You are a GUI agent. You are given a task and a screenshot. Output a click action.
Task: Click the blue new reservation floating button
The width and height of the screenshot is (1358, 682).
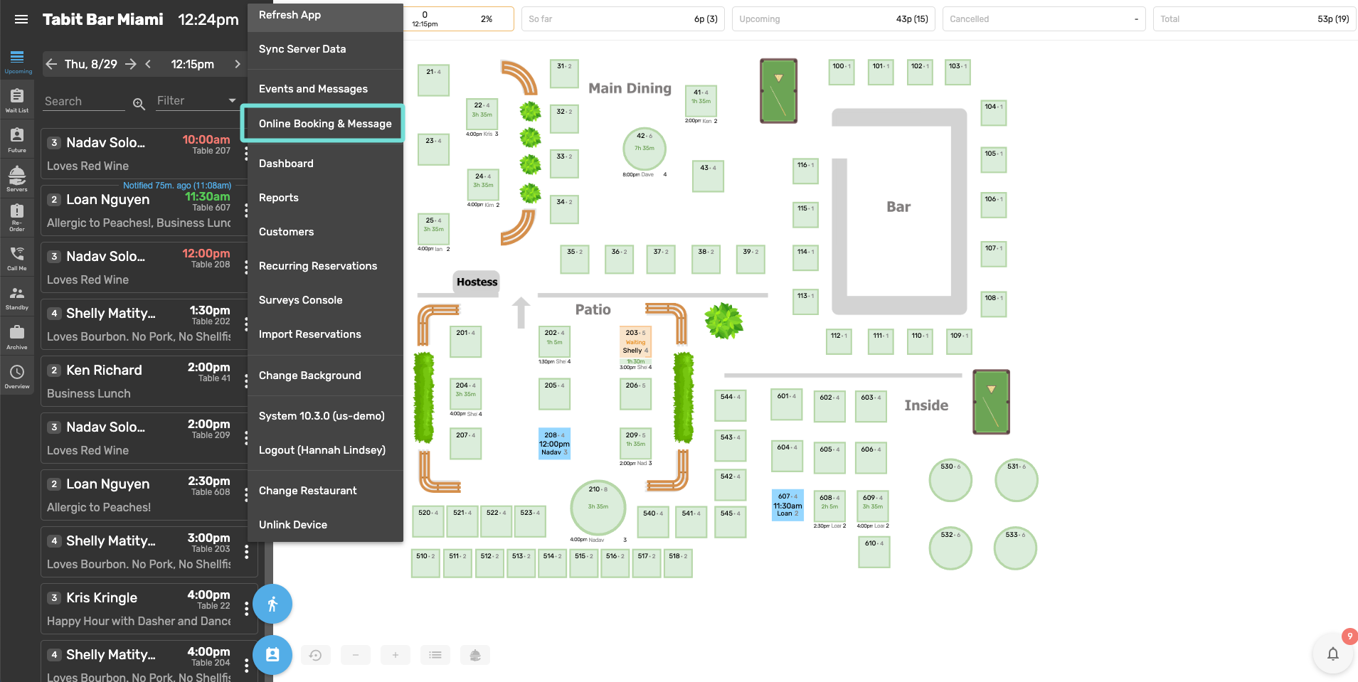click(x=272, y=655)
